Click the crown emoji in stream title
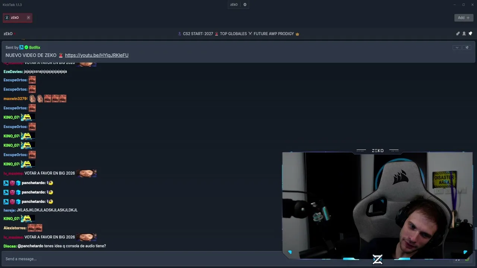Image resolution: width=477 pixels, height=268 pixels. point(297,34)
